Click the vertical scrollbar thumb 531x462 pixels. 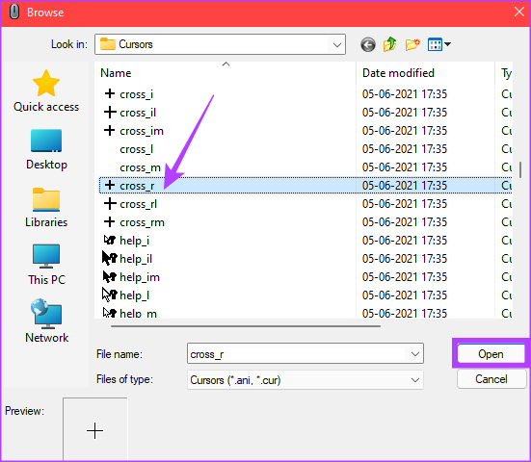pyautogui.click(x=520, y=169)
